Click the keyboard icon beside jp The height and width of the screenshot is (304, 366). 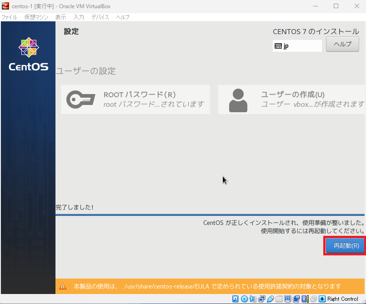coord(278,46)
